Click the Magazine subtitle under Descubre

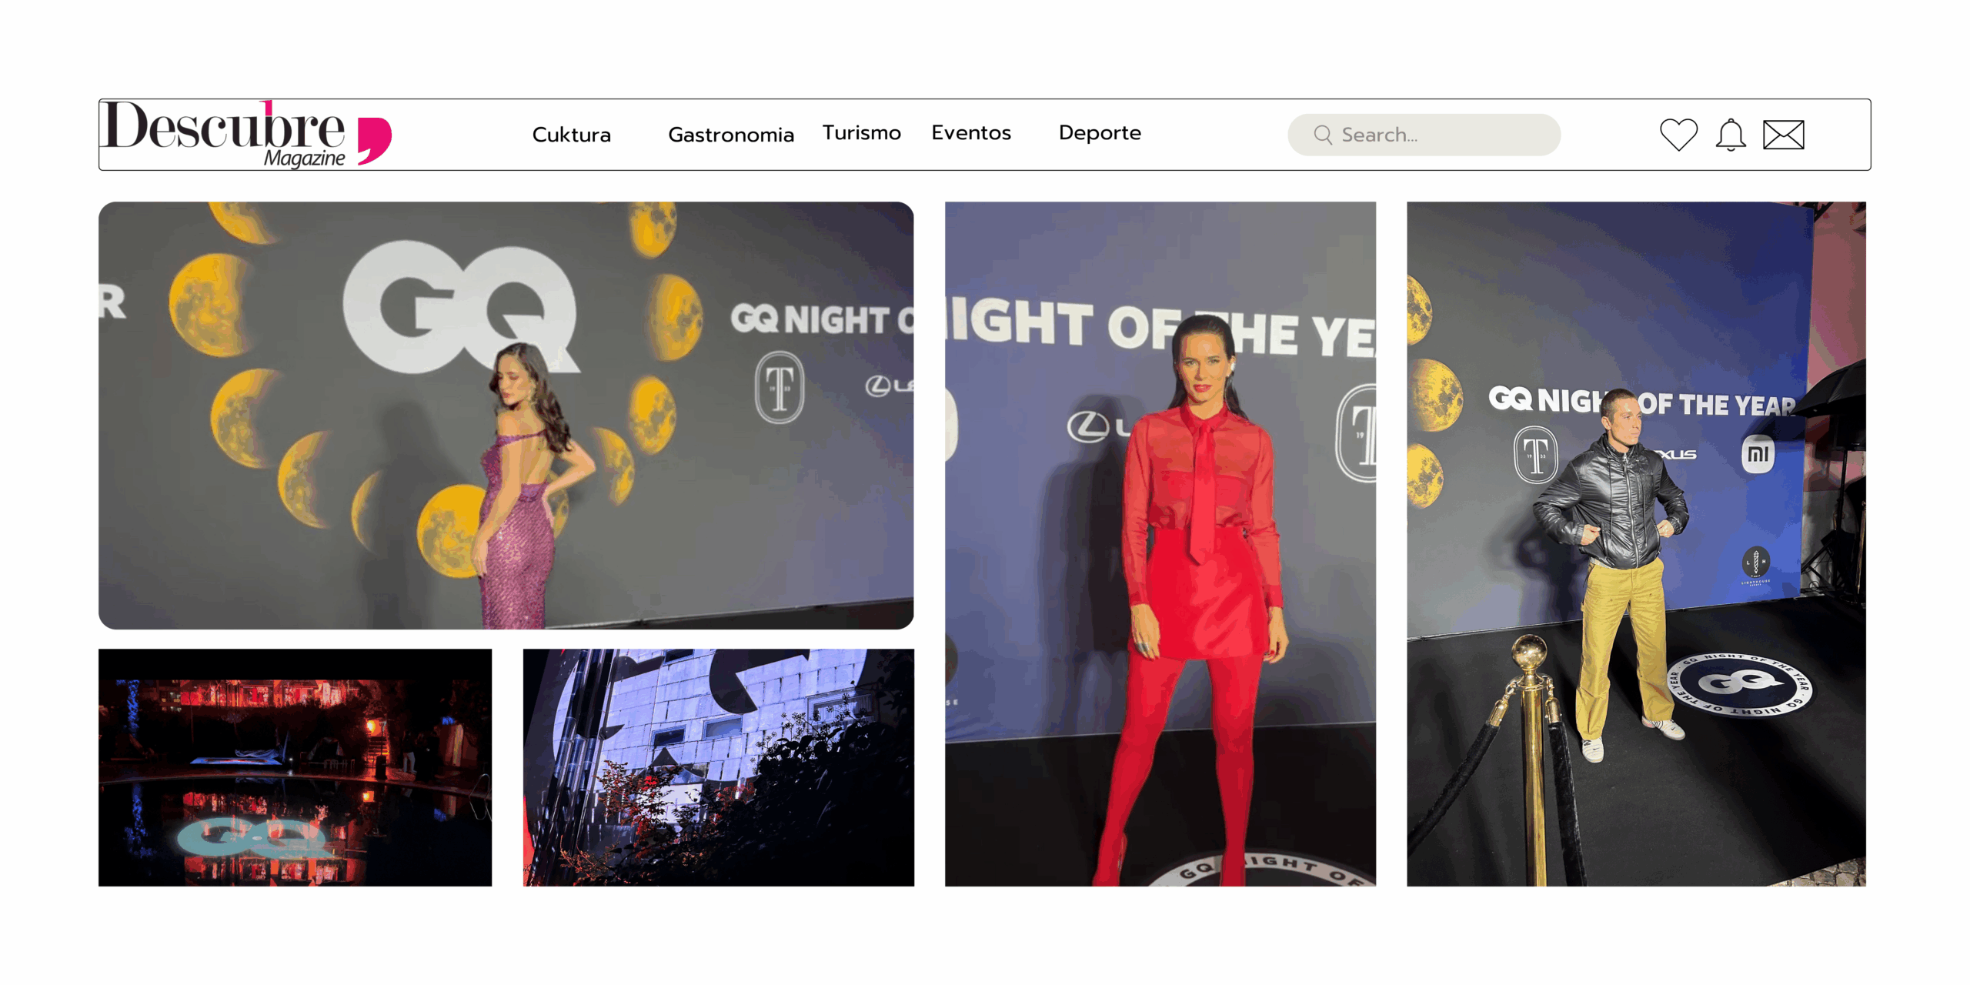click(304, 158)
